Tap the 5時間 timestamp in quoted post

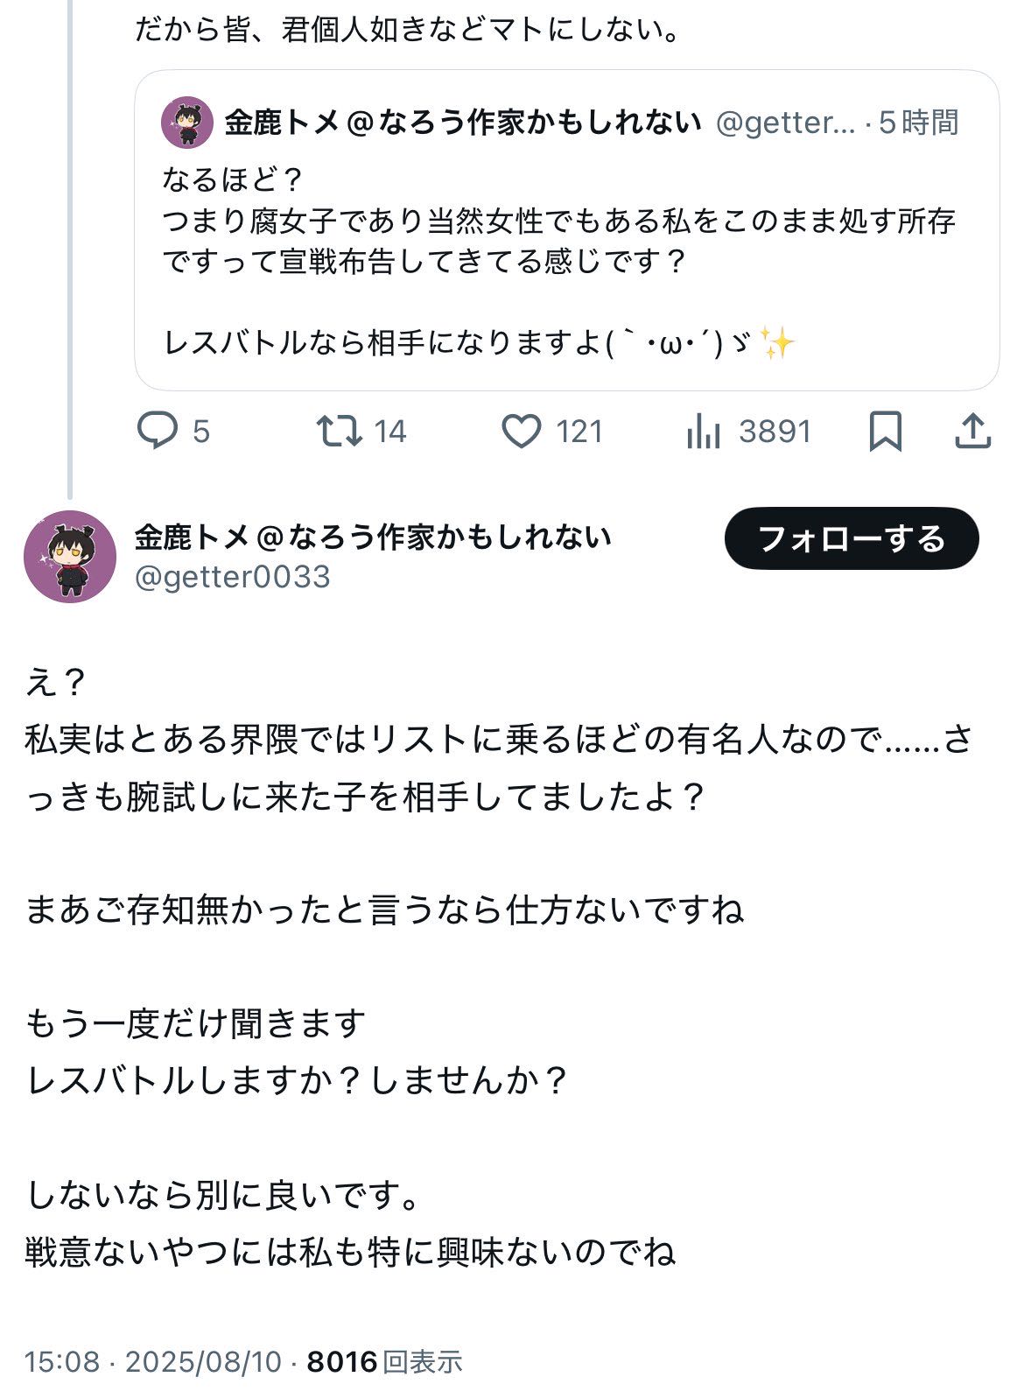[x=919, y=123]
